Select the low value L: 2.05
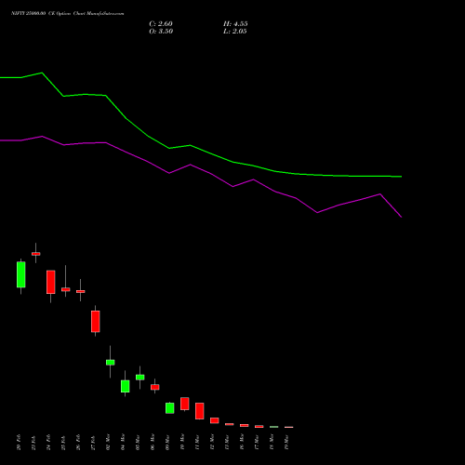 tap(235, 32)
